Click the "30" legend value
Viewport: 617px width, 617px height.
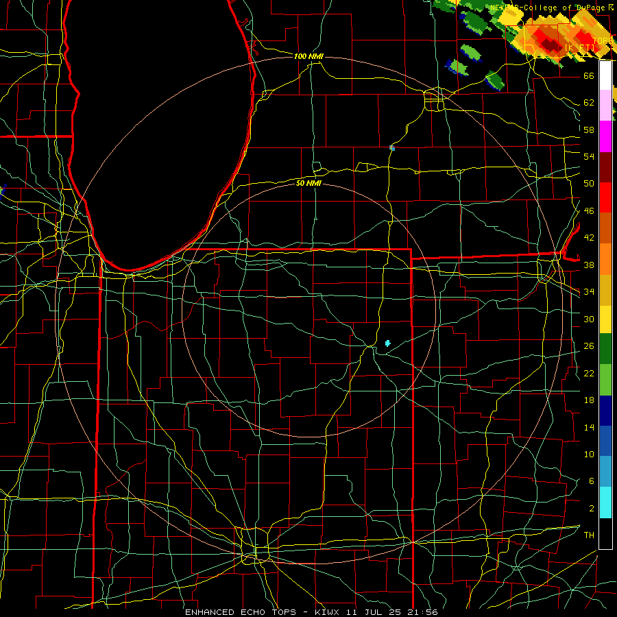tap(589, 319)
